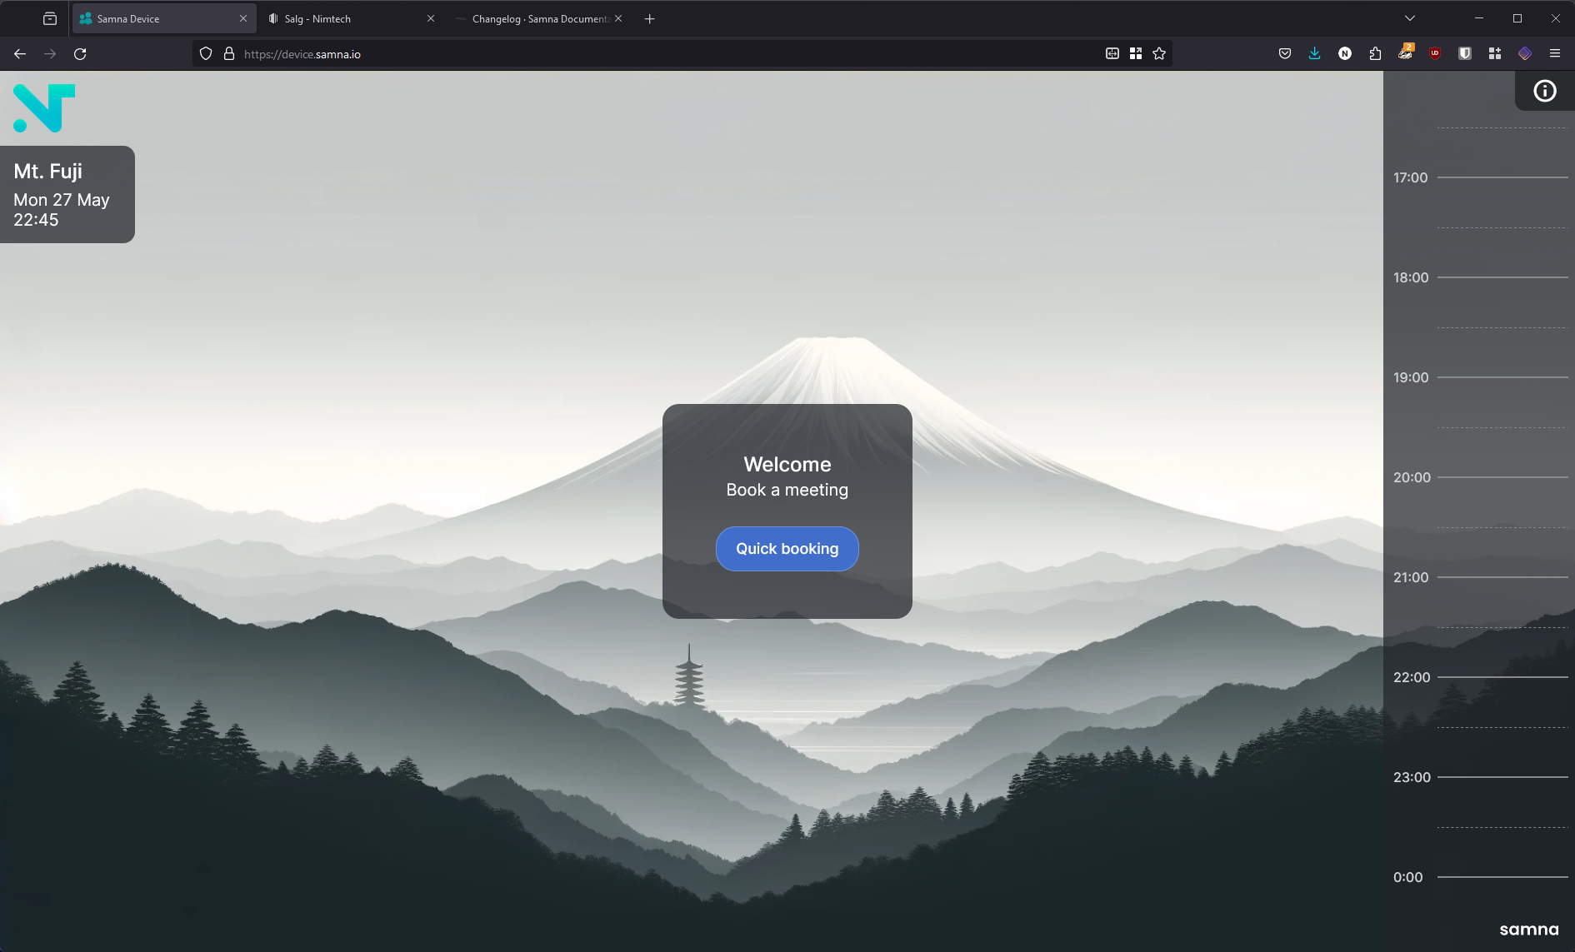
Task: Click the boxed double-arrow icon in the address bar
Action: pyautogui.click(x=1112, y=54)
